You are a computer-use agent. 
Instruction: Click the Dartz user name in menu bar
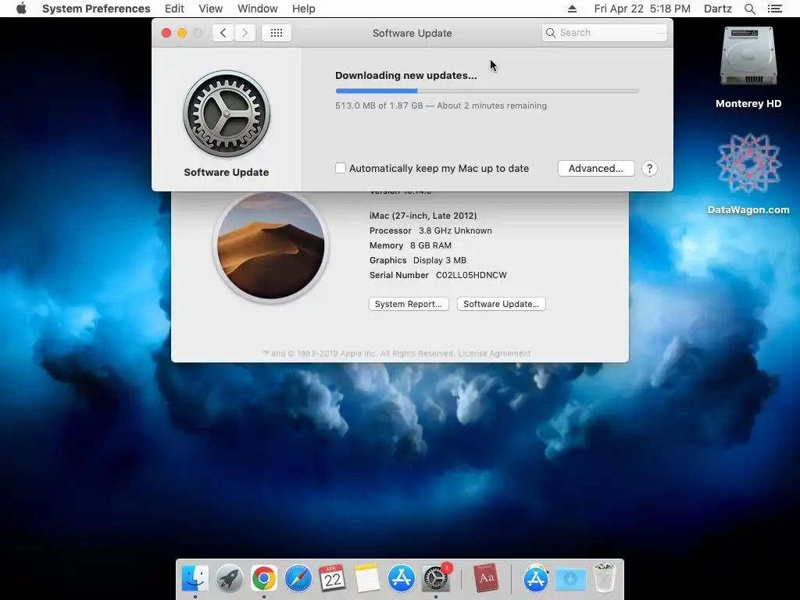718,9
